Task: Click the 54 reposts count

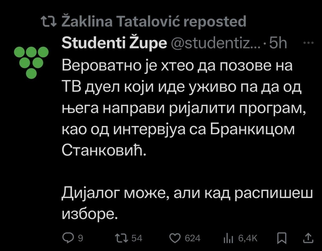Action: 137,238
